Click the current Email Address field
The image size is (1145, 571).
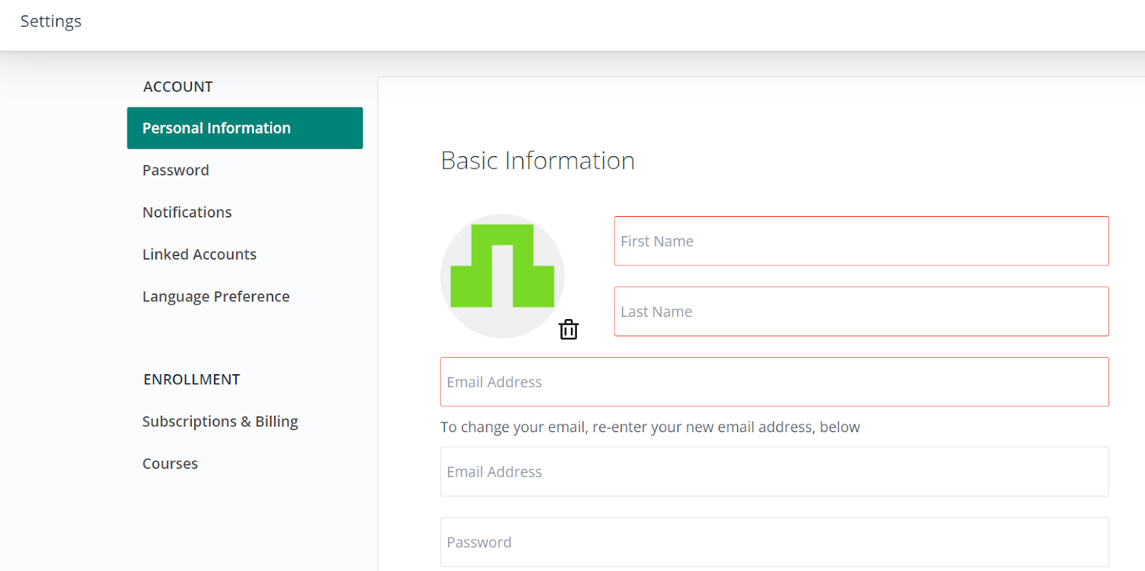tap(774, 382)
